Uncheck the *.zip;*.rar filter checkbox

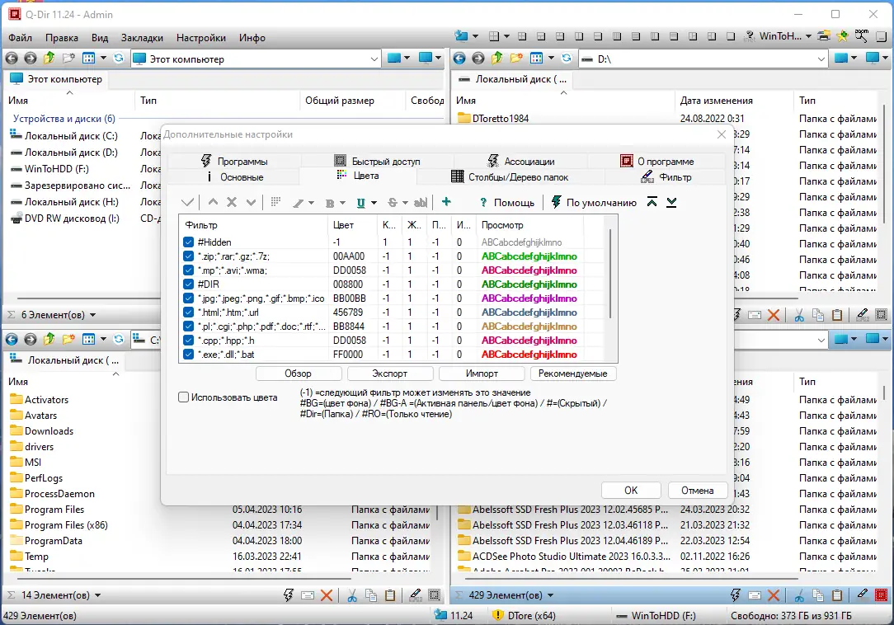coord(188,256)
